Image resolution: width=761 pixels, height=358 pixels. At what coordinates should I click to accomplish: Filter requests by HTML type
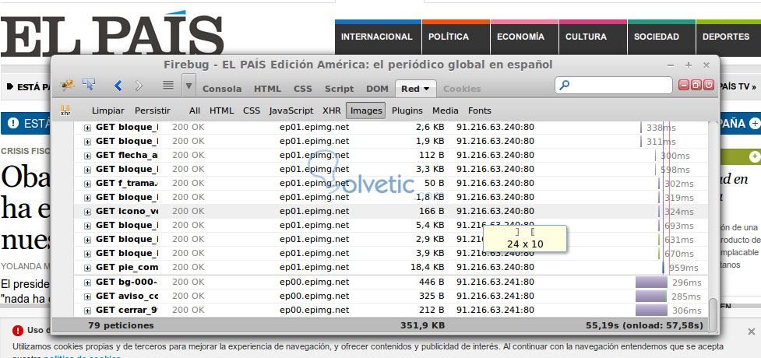(x=222, y=111)
